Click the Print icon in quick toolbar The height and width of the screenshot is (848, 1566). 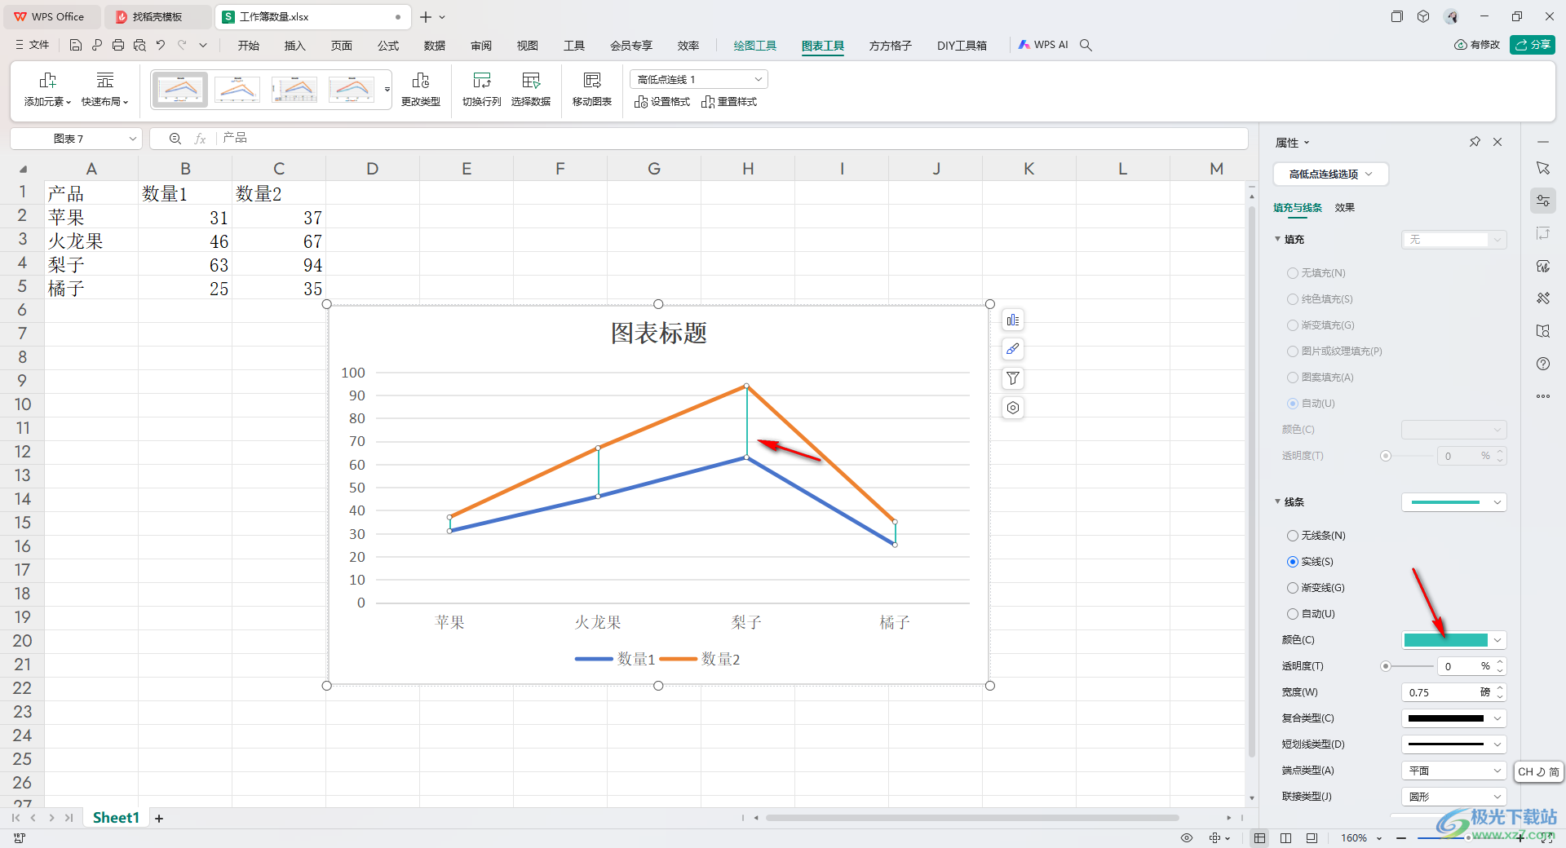tap(118, 46)
